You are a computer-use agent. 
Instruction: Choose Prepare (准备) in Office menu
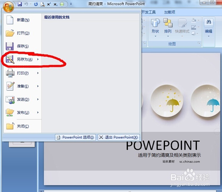tap(22, 86)
